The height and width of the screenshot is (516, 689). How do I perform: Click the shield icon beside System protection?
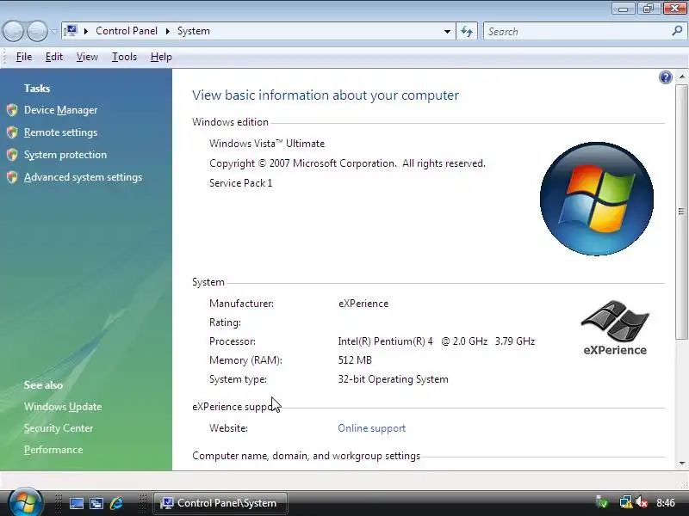[12, 155]
